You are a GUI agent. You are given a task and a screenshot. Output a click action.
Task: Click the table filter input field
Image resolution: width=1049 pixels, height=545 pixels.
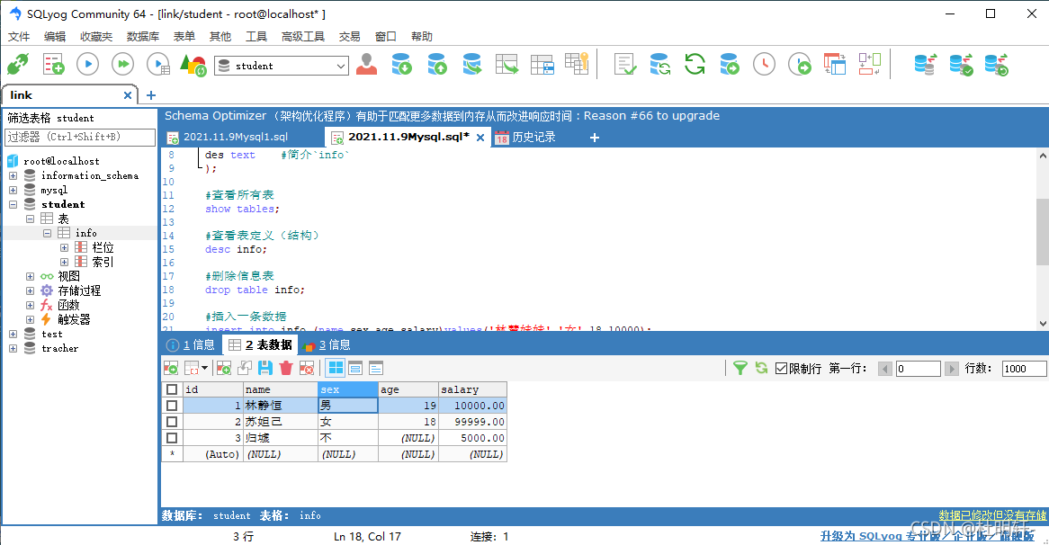pos(79,137)
